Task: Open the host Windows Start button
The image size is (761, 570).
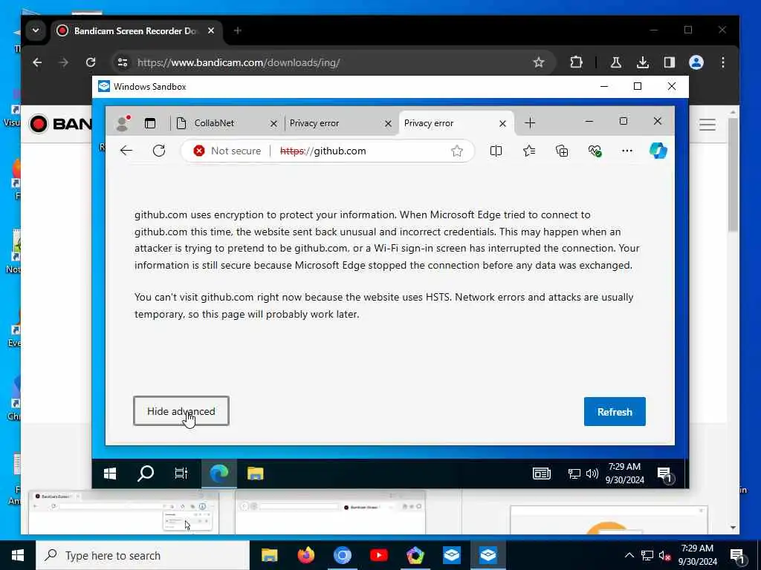Action: coord(18,555)
